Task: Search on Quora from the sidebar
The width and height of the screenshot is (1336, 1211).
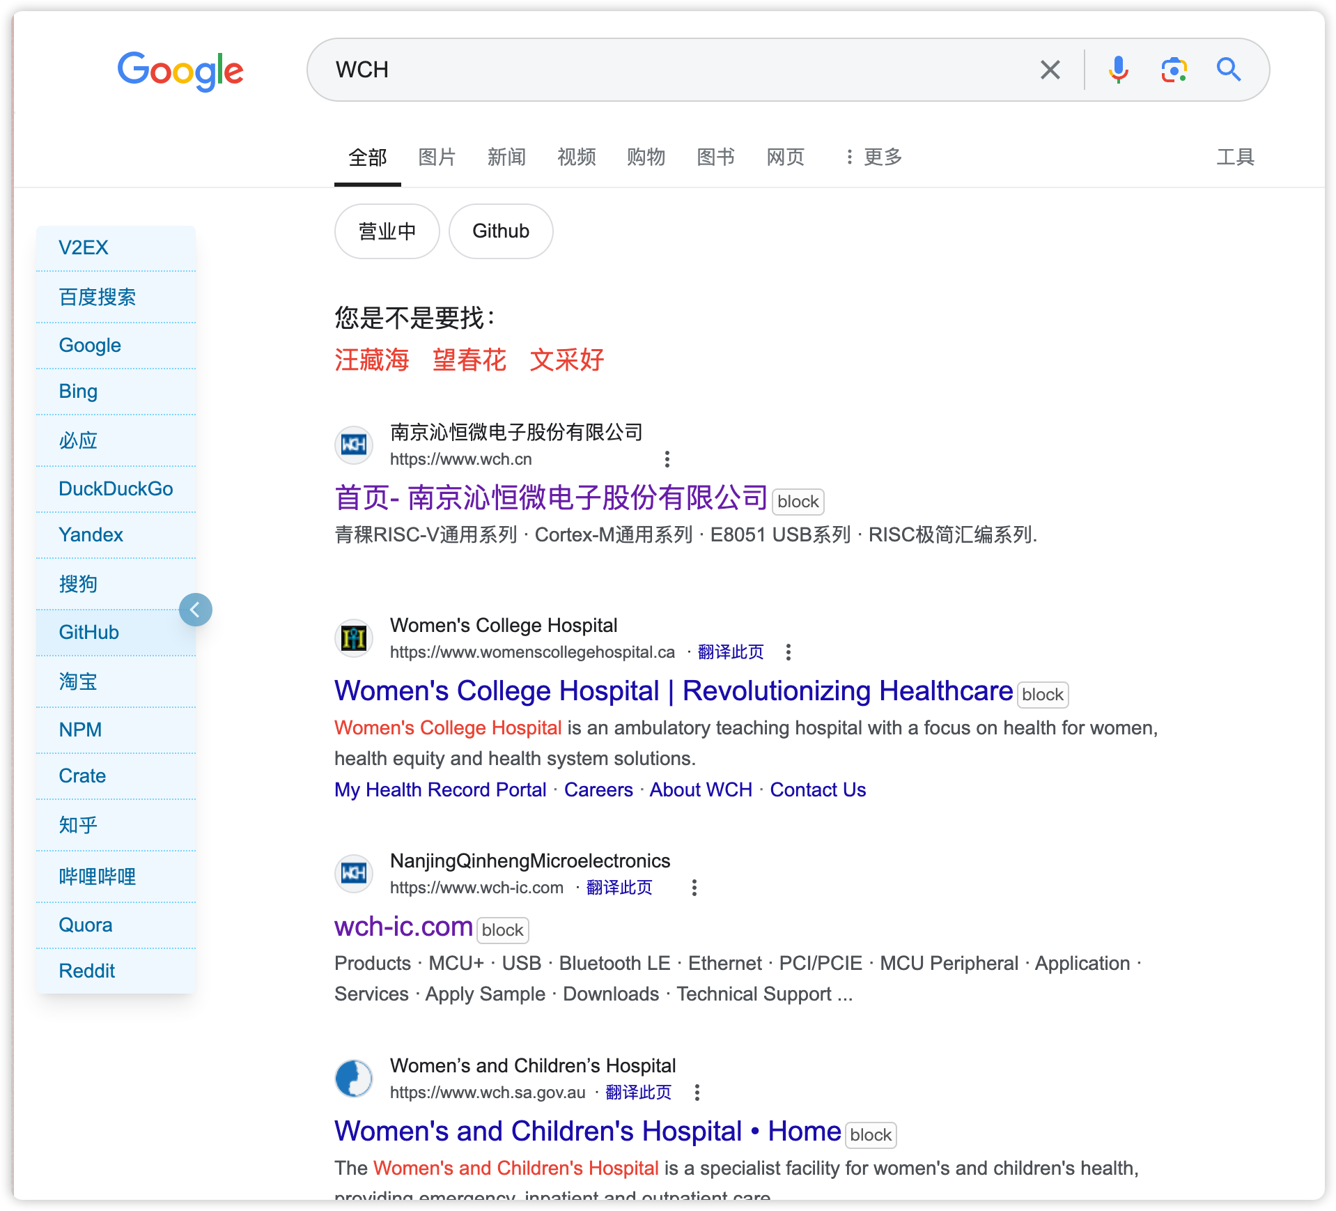Action: click(116, 925)
